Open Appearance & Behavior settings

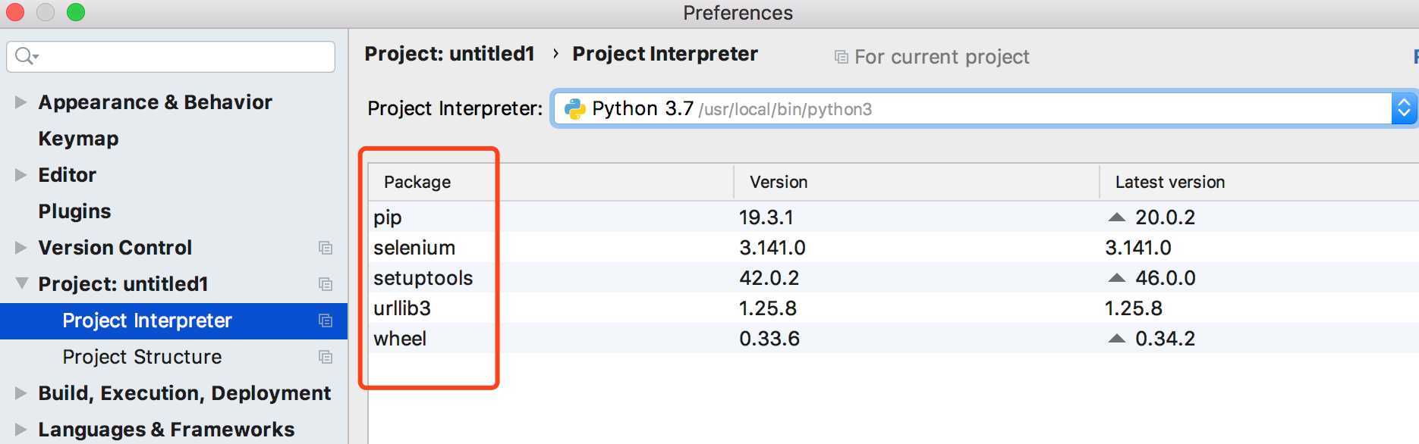[155, 102]
